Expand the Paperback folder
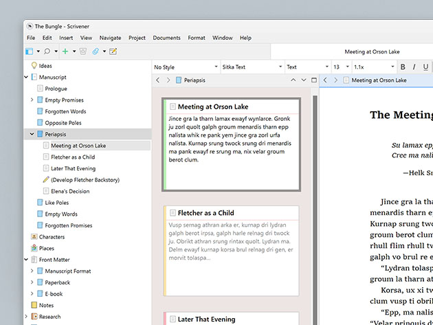 click(x=32, y=282)
